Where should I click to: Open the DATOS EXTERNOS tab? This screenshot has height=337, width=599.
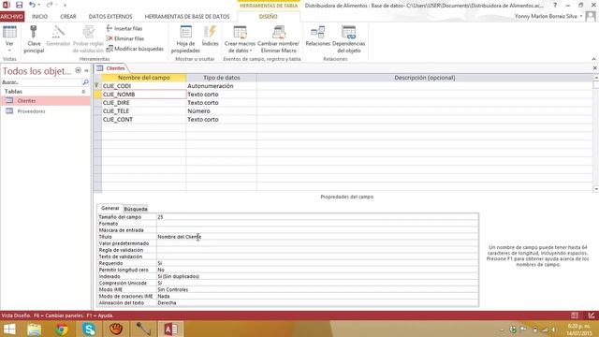110,17
